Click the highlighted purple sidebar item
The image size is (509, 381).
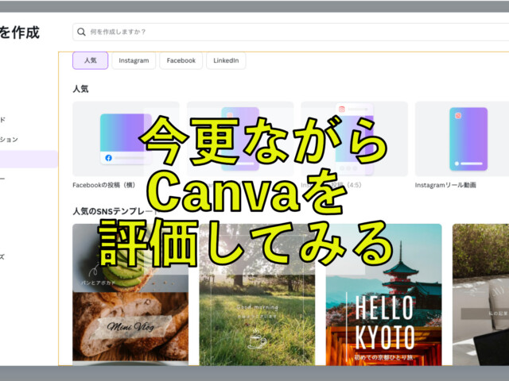point(29,159)
